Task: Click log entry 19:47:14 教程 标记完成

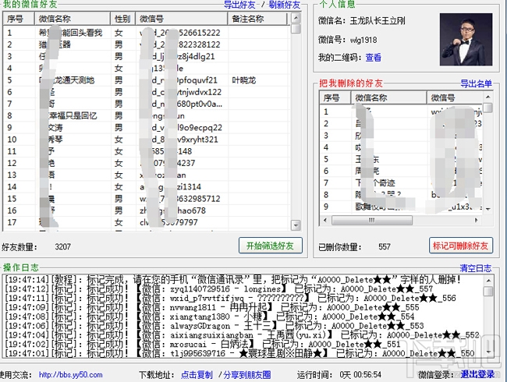Action: click(x=232, y=280)
